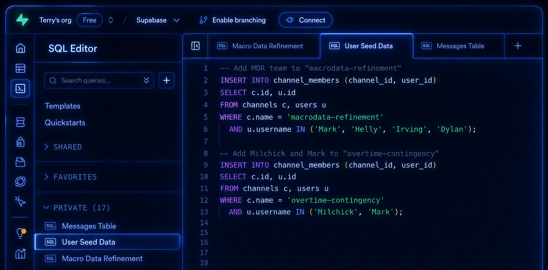Open the Database sidebar icon

tap(20, 122)
